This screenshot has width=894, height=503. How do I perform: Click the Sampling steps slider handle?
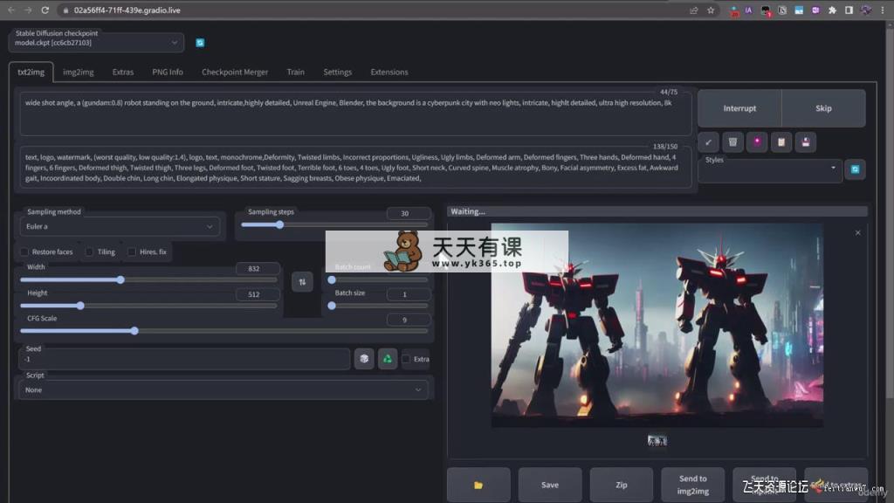click(279, 224)
